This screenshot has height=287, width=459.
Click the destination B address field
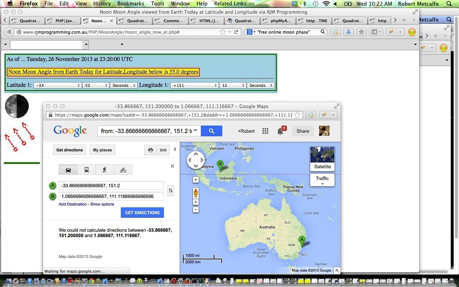(111, 196)
